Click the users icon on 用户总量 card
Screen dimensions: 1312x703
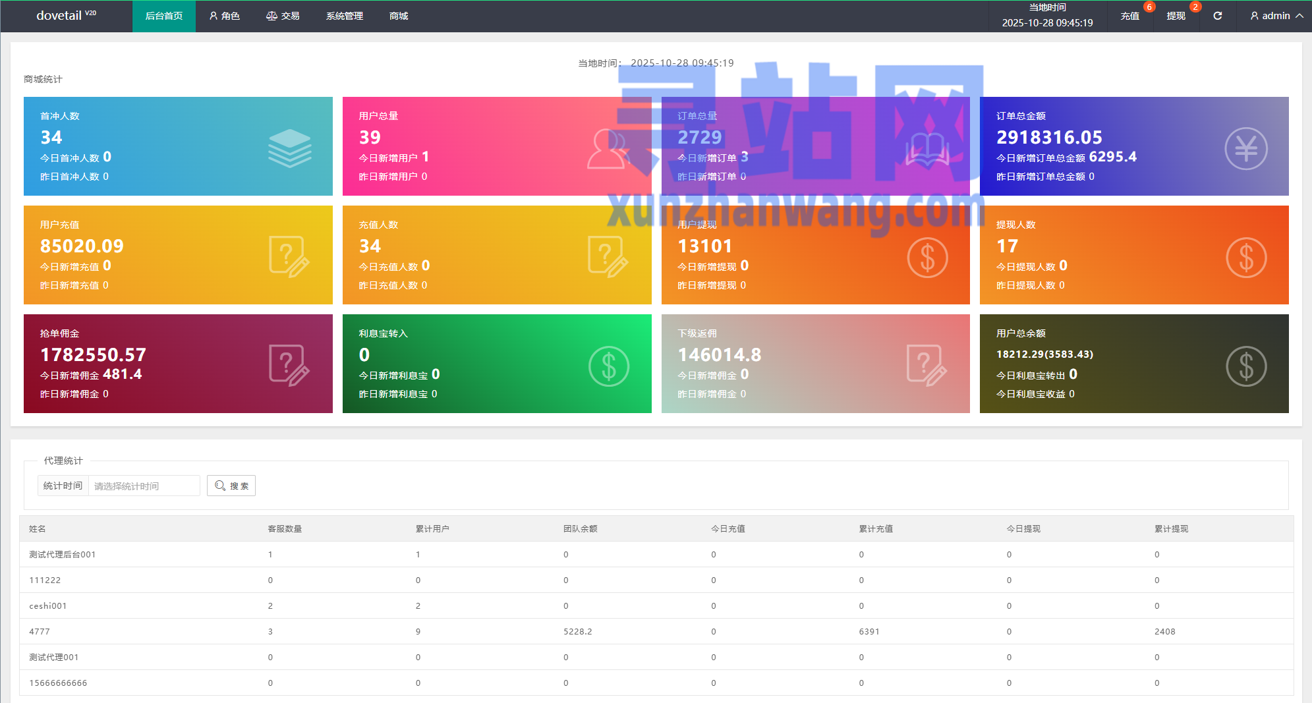point(608,149)
